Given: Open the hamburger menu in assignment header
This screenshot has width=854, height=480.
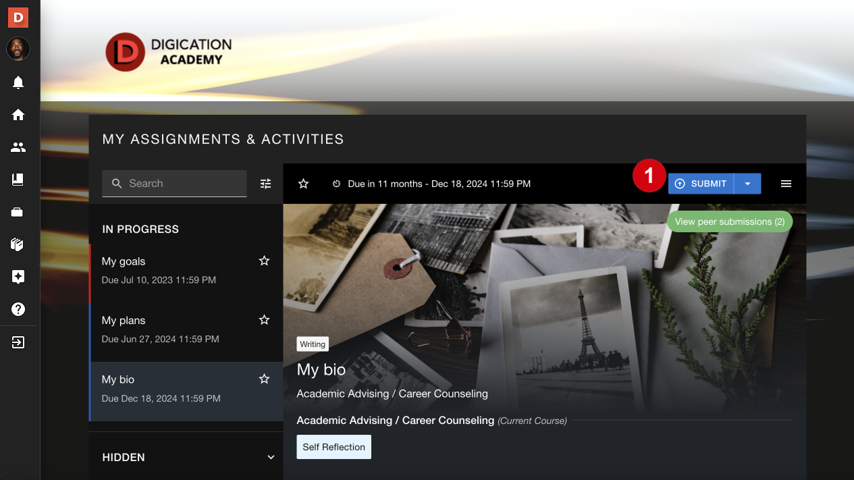Looking at the screenshot, I should point(786,184).
